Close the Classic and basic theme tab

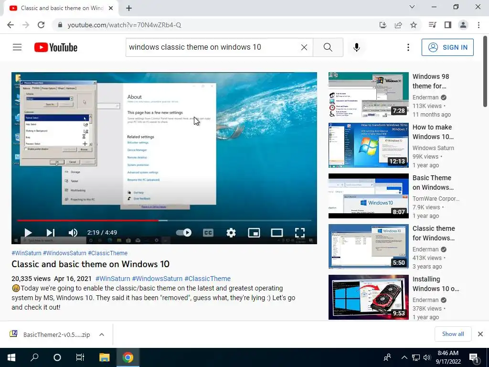pos(111,9)
